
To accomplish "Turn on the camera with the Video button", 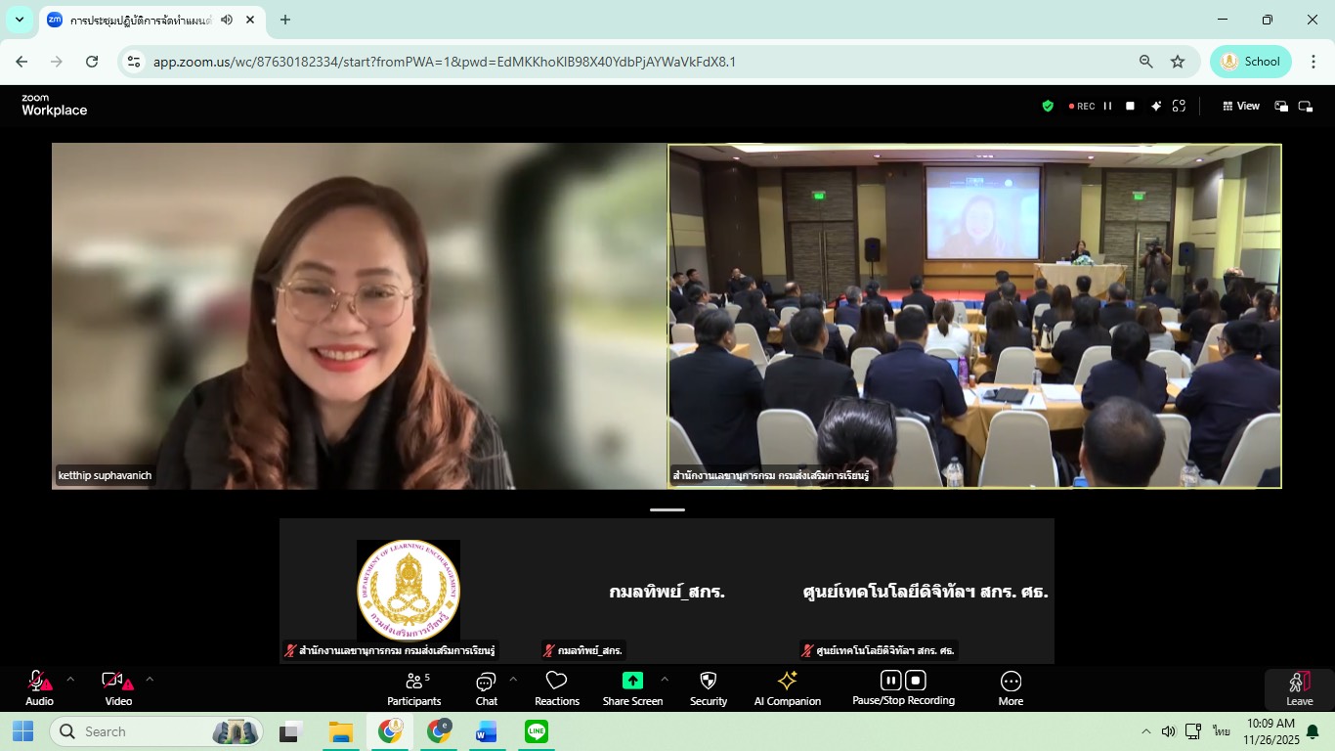I will click(x=118, y=687).
